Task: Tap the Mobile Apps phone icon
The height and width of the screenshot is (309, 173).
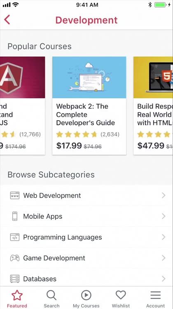Action: click(15, 216)
